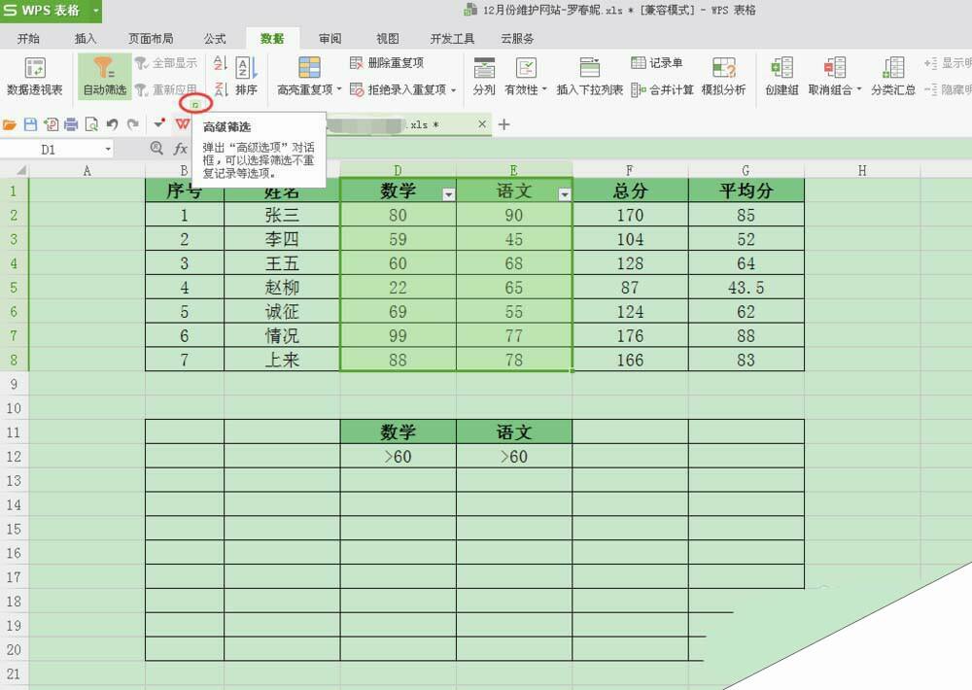This screenshot has width=972, height=690.
Task: Open print preview icon
Action: (91, 124)
